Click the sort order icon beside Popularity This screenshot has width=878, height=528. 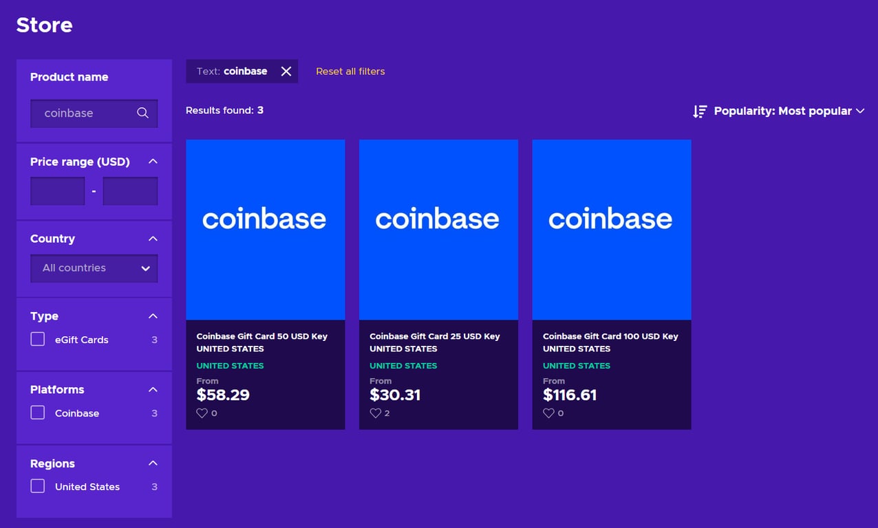coord(700,111)
